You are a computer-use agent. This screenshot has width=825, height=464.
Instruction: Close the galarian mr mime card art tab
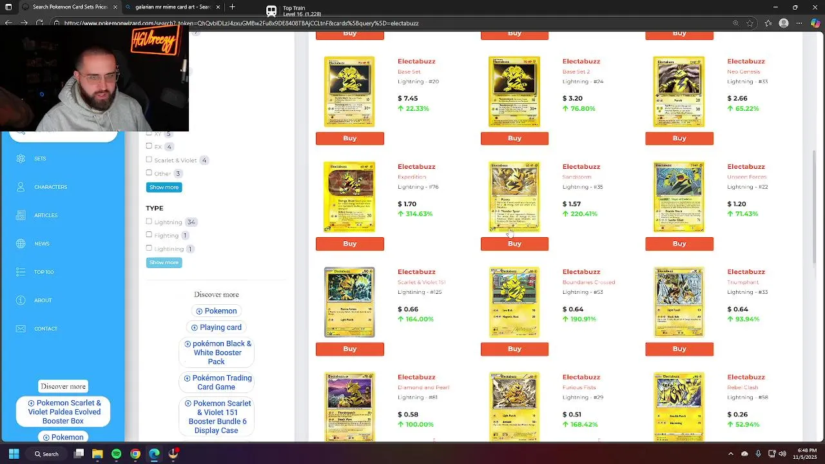(218, 7)
